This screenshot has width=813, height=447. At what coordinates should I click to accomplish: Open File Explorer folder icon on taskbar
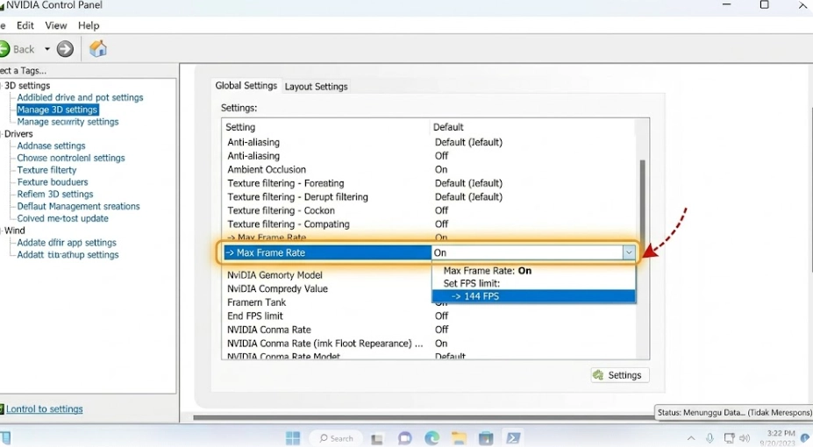click(x=459, y=438)
